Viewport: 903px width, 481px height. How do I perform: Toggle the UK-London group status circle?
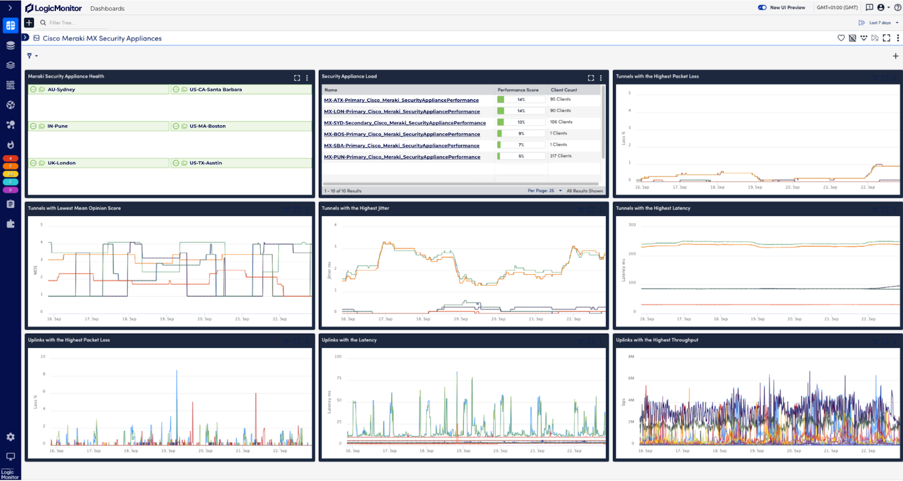[x=33, y=163]
